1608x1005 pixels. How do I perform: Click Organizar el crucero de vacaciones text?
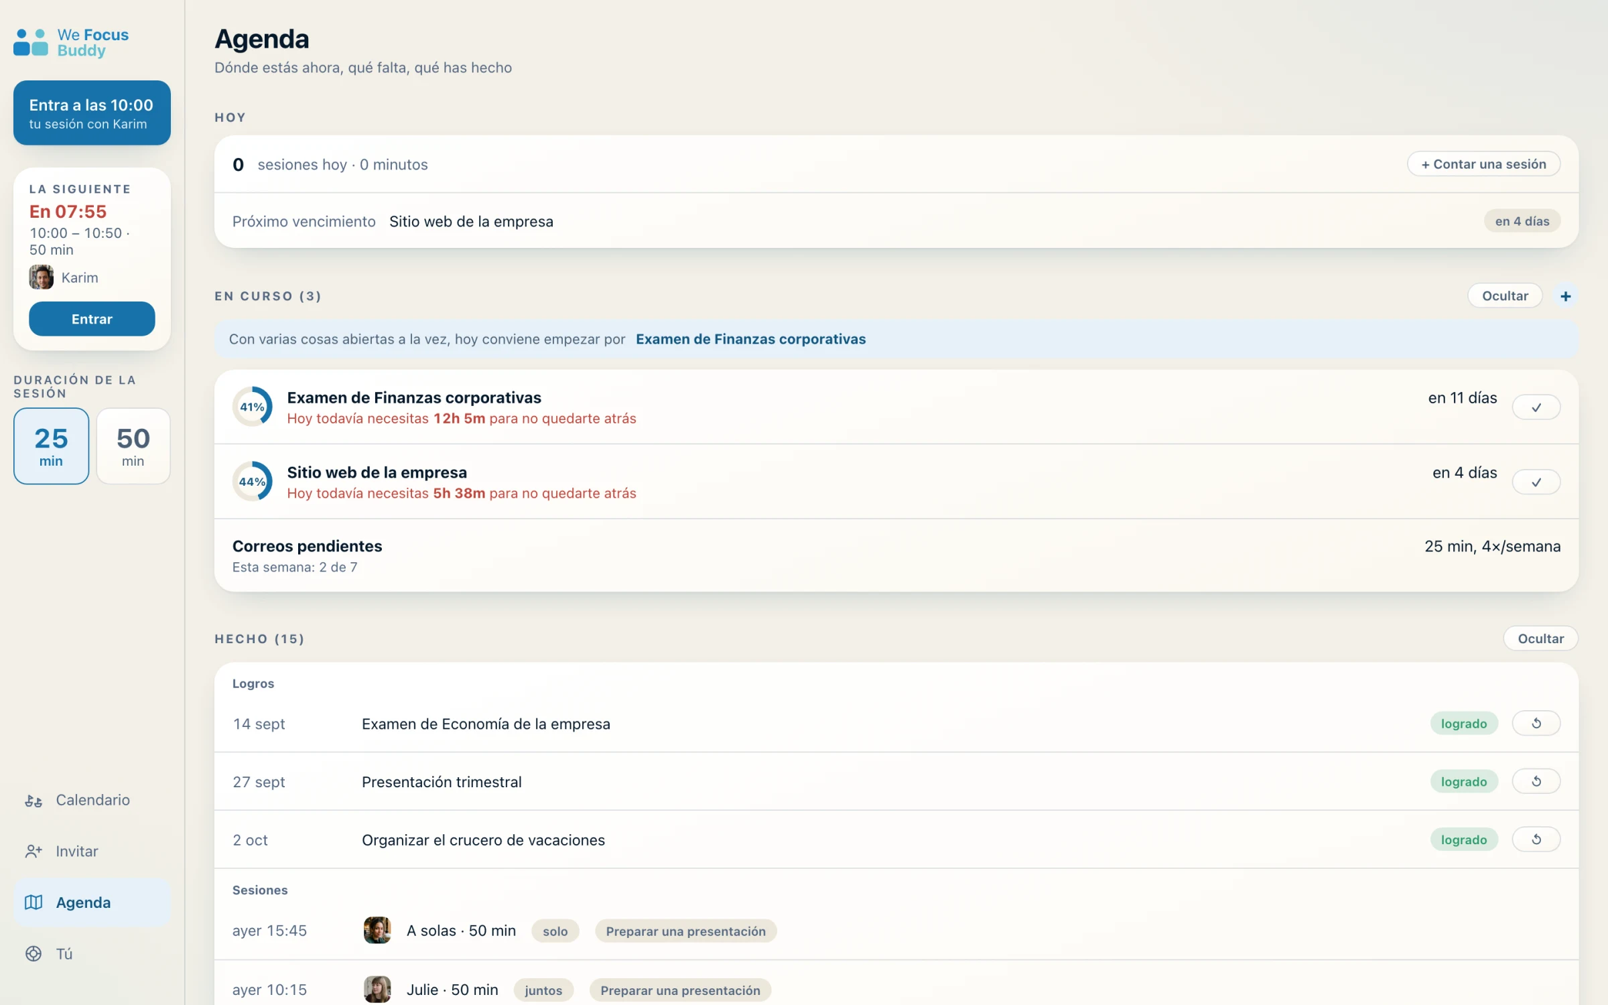tap(483, 840)
